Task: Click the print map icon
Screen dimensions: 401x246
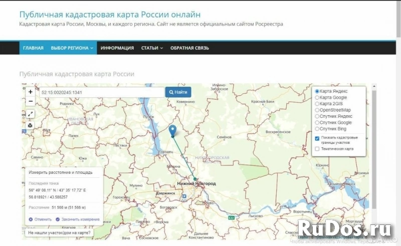Action: click(30, 125)
